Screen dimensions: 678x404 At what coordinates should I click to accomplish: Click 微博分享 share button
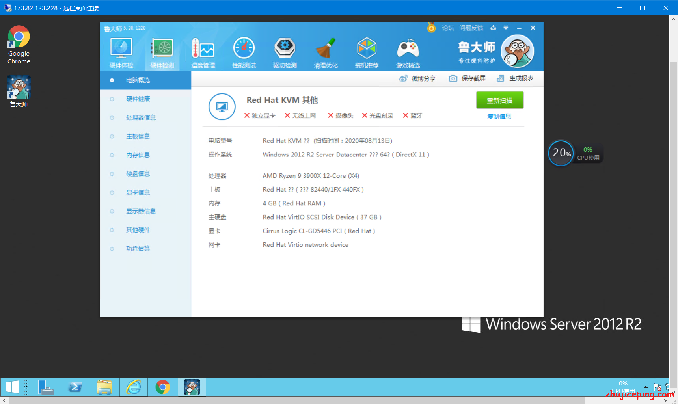[417, 78]
